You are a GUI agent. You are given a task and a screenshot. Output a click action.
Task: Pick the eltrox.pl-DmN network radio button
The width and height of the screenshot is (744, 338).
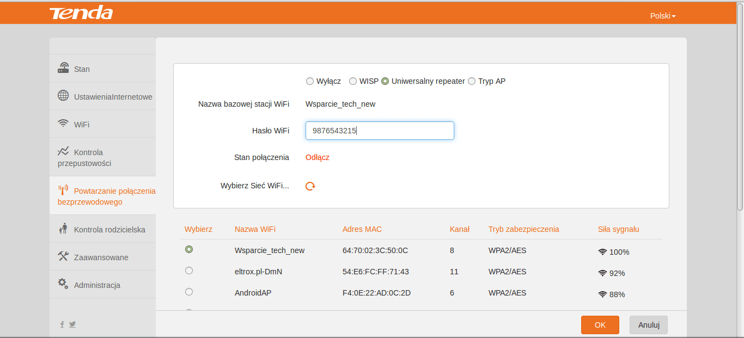(x=189, y=271)
